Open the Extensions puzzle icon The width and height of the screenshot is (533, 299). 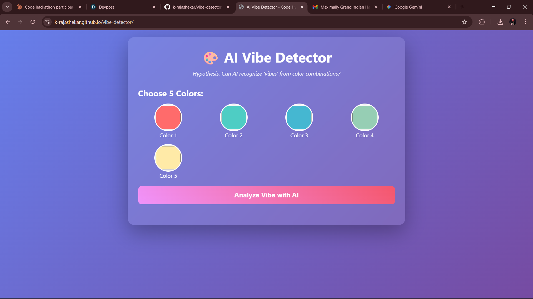coord(482,22)
